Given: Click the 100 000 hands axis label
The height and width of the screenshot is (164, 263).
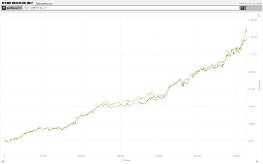Looking at the screenshot, I should [82, 156].
